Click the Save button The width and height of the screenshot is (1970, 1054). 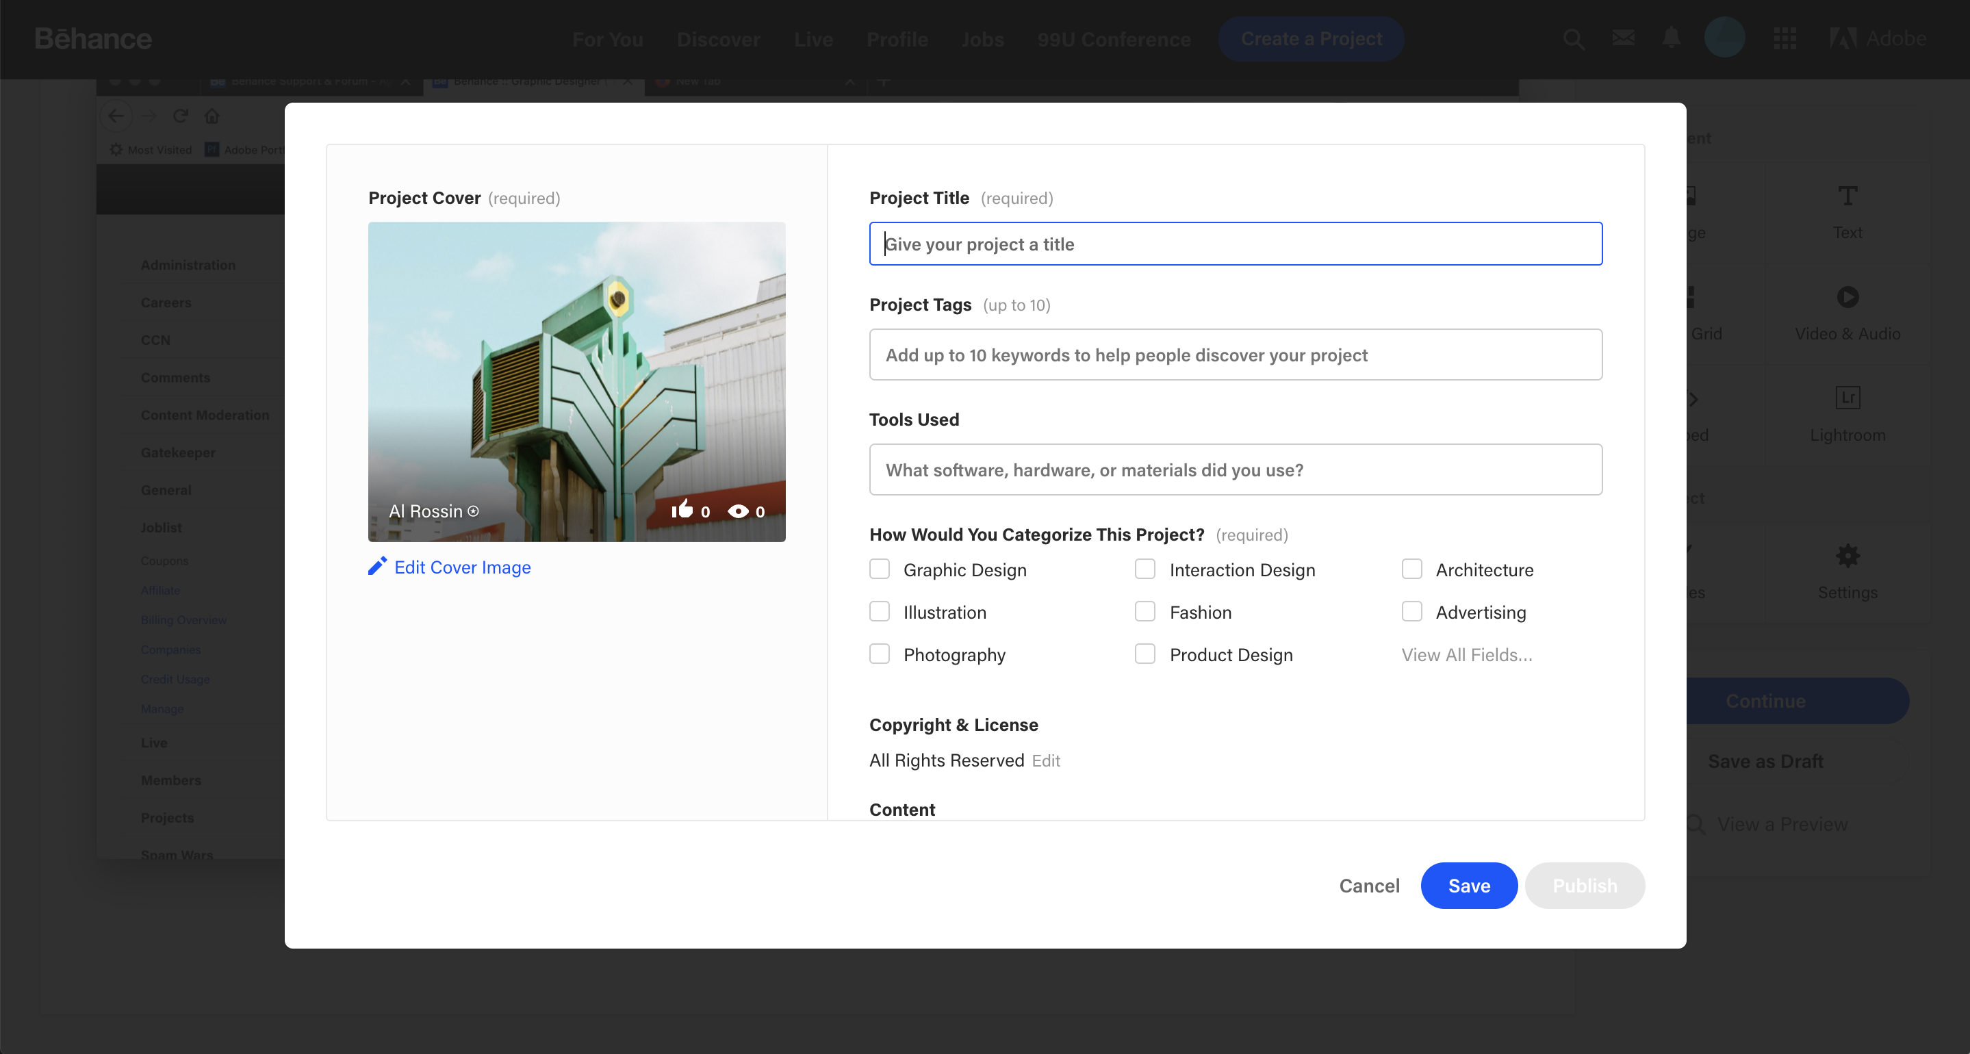[x=1470, y=885]
